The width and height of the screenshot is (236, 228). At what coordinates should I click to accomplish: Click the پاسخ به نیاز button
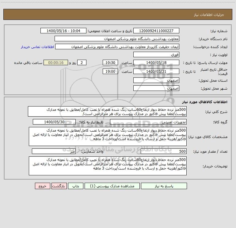pyautogui.click(x=164, y=186)
